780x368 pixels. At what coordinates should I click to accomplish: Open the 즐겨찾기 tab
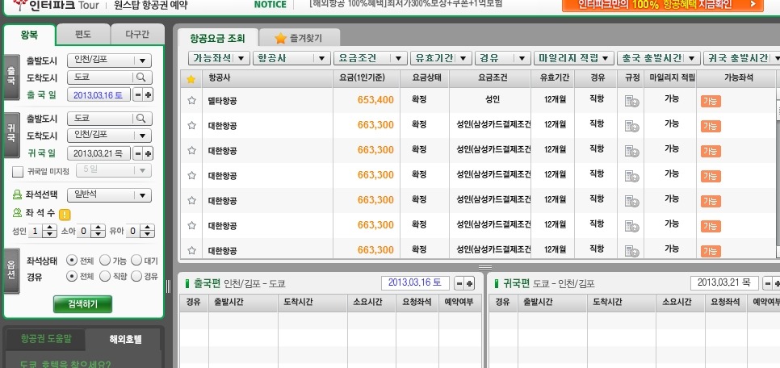click(x=299, y=38)
